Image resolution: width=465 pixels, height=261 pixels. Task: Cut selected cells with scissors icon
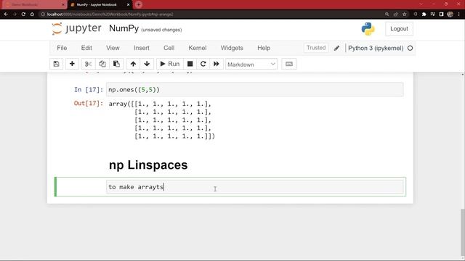coord(88,64)
